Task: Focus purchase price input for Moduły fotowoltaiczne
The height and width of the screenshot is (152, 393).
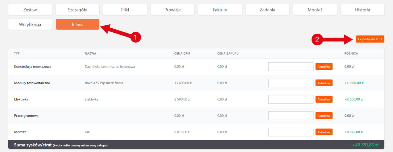Action: coord(291,83)
